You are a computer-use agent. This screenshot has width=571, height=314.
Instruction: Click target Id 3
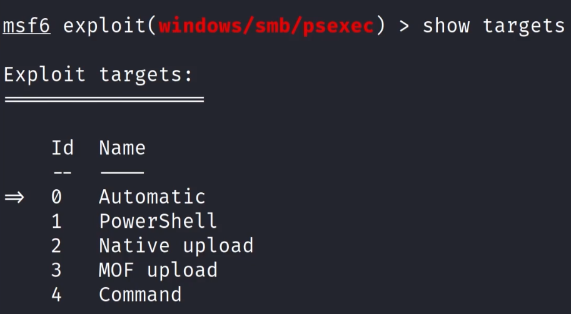click(57, 270)
